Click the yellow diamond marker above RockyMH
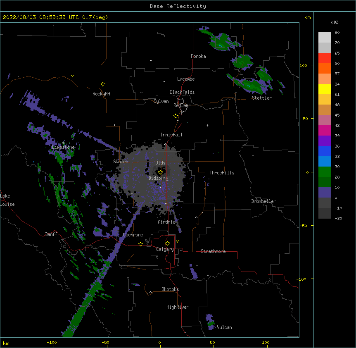The width and height of the screenshot is (356, 348). pos(103,84)
